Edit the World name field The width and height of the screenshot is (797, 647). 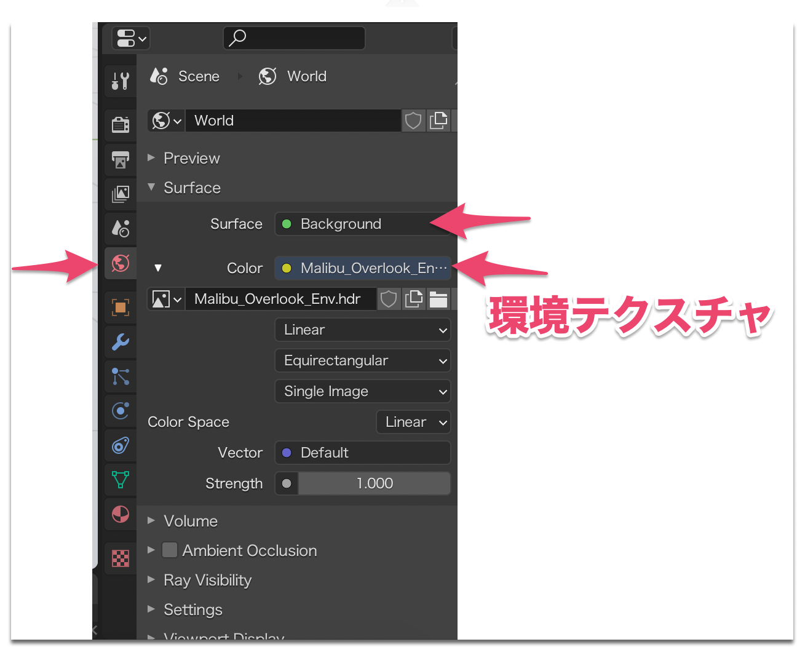293,121
